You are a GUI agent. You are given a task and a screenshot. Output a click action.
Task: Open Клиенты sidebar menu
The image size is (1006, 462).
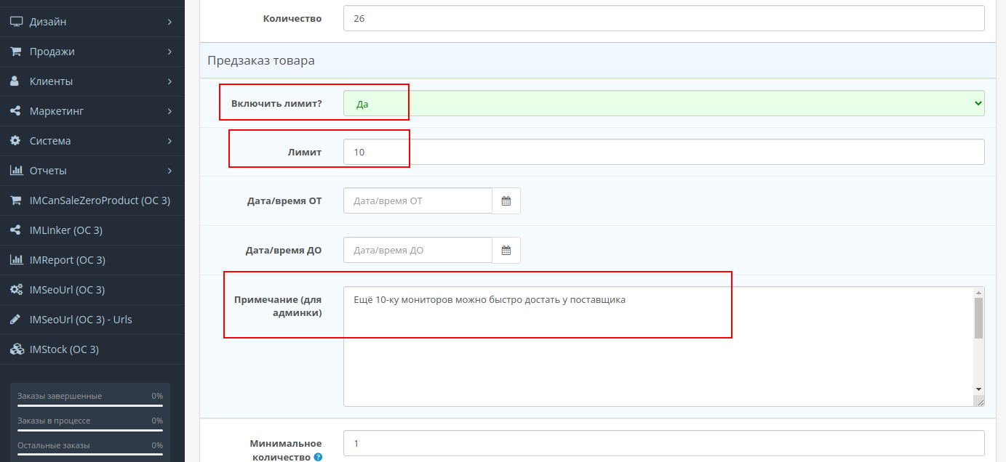[92, 81]
